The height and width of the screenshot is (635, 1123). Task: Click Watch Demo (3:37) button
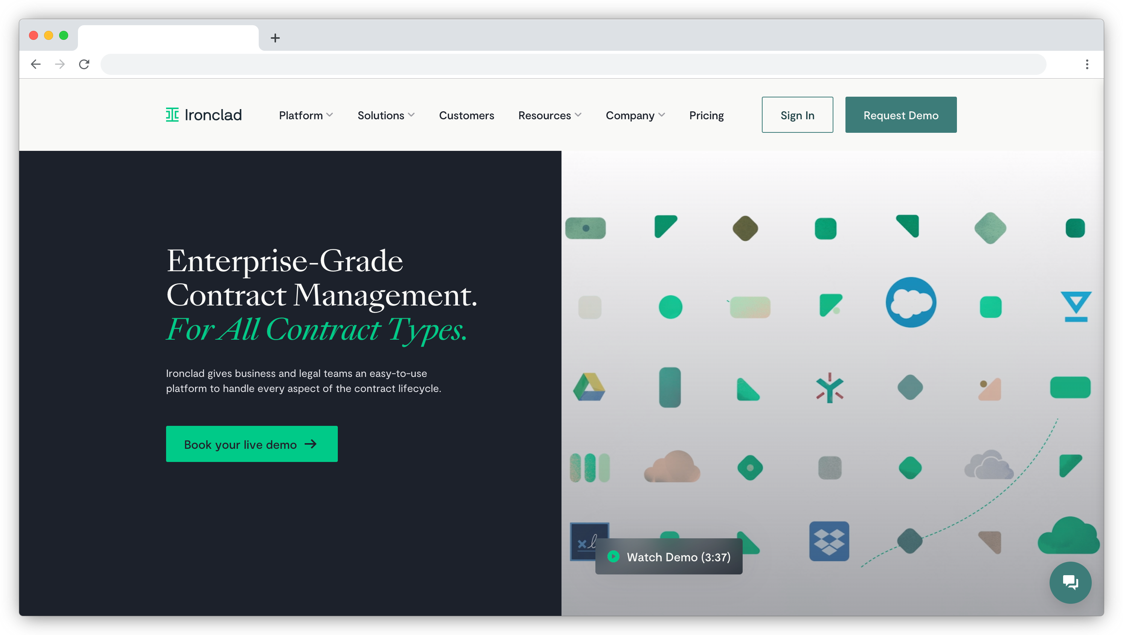668,556
